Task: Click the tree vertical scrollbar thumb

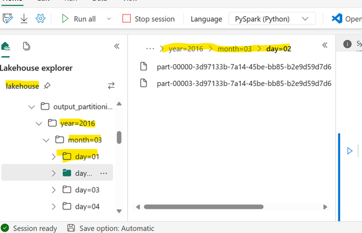Action: click(119, 138)
